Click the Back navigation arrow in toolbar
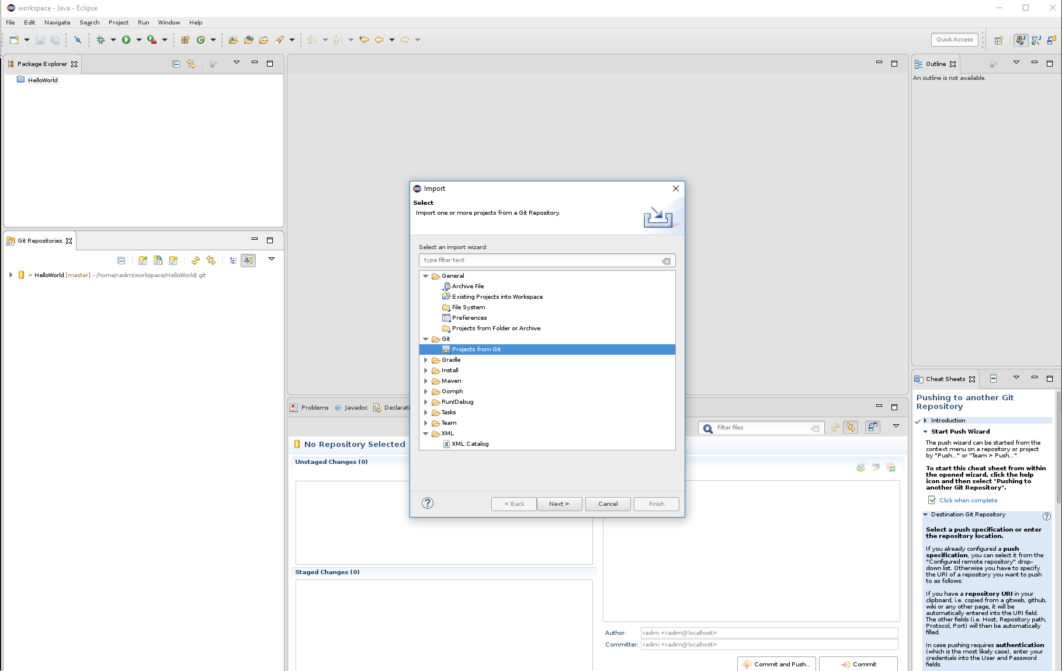Image resolution: width=1062 pixels, height=671 pixels. (x=379, y=40)
